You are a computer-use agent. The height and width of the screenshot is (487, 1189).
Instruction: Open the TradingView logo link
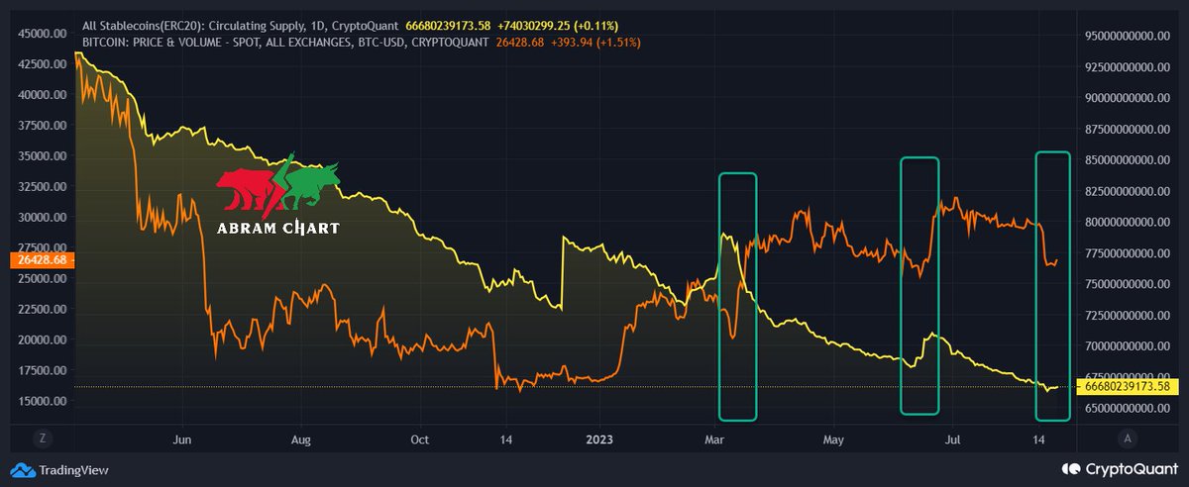pos(59,470)
